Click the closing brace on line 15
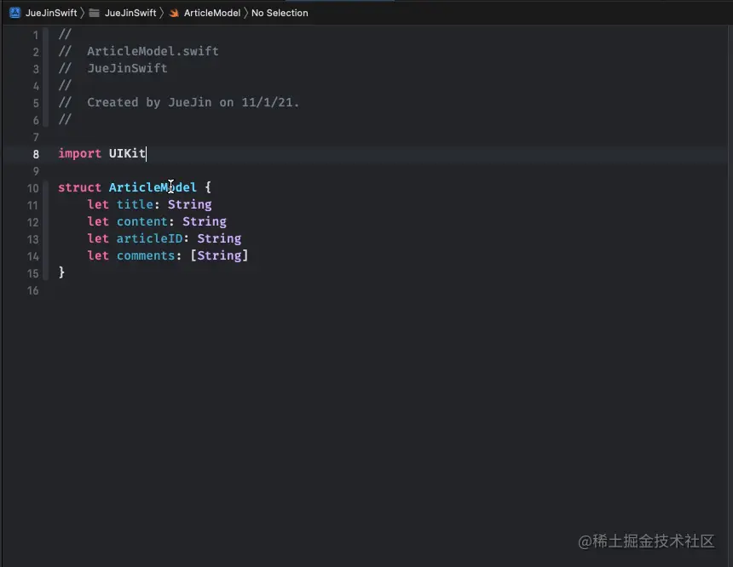733x567 pixels. [x=61, y=272]
